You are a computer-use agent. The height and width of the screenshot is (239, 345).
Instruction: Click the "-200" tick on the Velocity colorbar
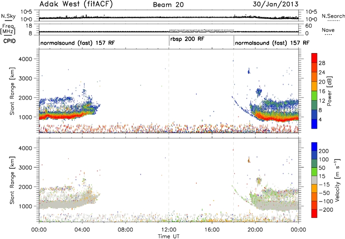(x=326, y=210)
